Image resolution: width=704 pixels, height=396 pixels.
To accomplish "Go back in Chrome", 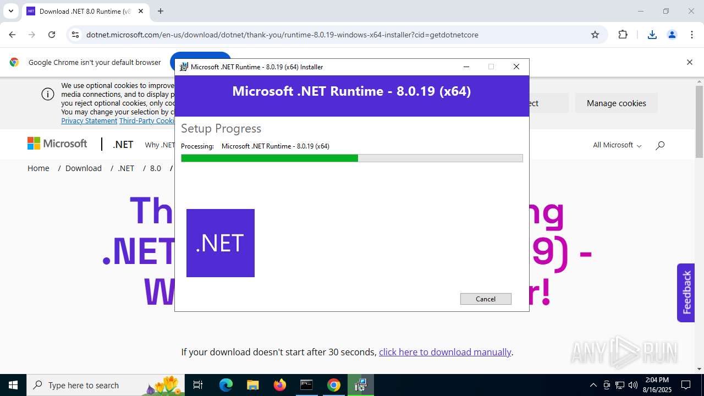I will coord(12,35).
